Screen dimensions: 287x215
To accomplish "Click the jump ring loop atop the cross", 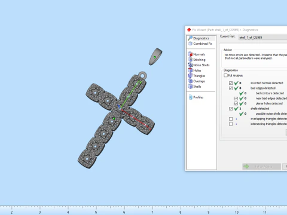I will tap(142, 75).
